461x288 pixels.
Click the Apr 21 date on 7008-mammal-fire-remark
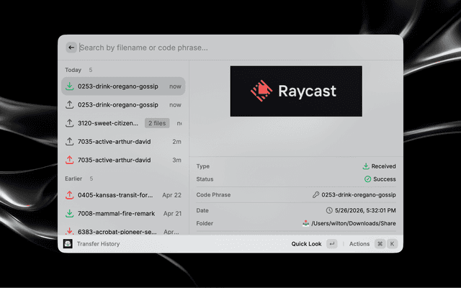[x=172, y=214]
